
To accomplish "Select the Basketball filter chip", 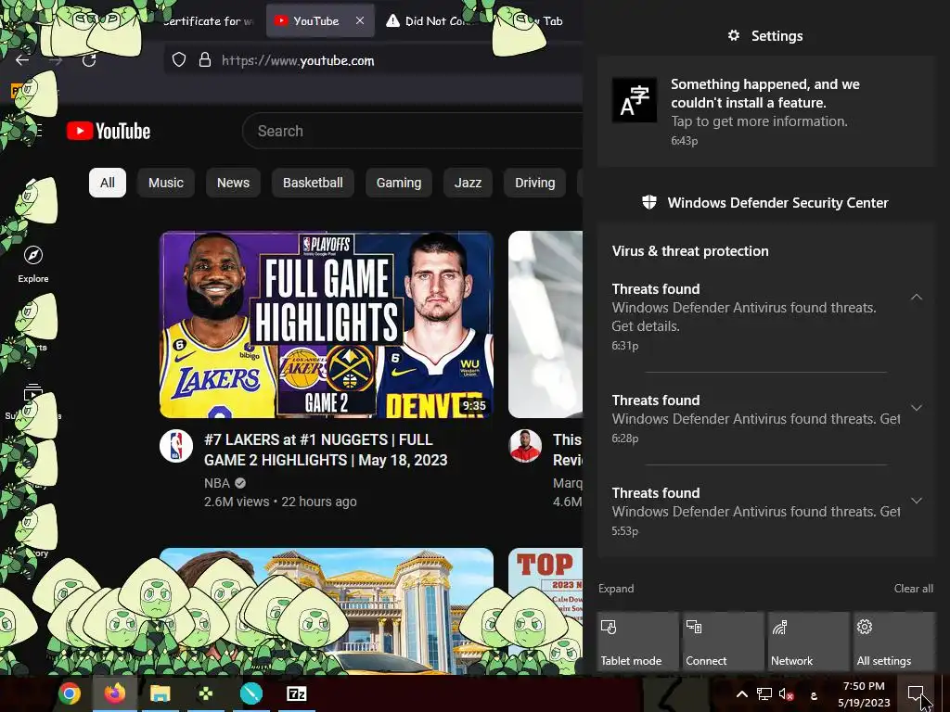I will (x=313, y=183).
